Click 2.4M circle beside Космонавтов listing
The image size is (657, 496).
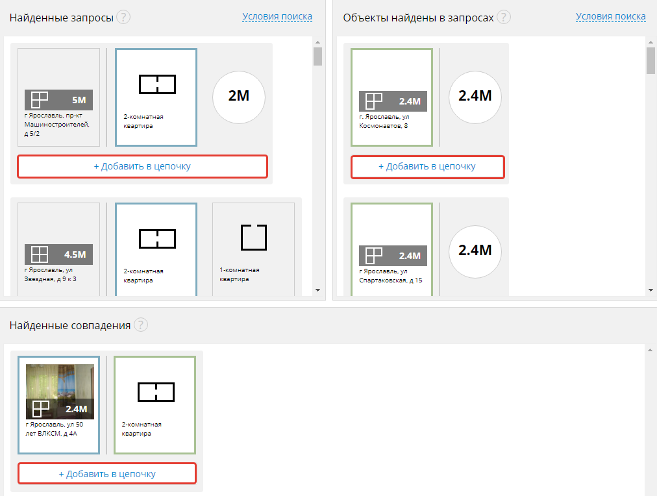click(x=475, y=97)
